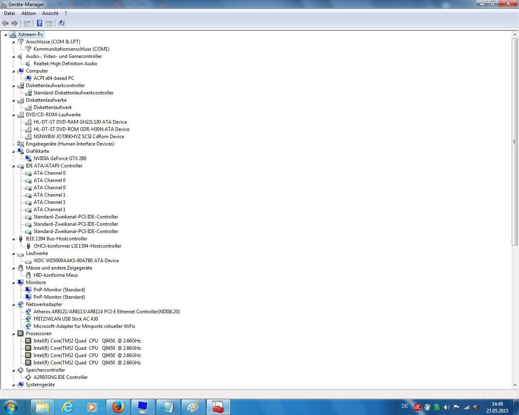This screenshot has width=519, height=415.
Task: Toggle the console tree pane toolbar icon
Action: [x=27, y=23]
